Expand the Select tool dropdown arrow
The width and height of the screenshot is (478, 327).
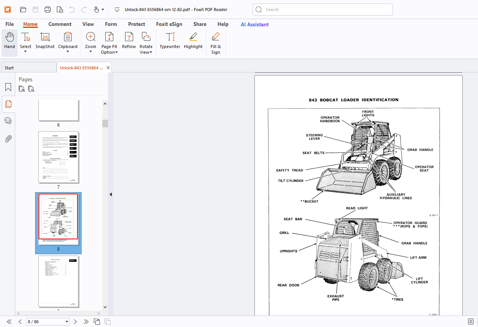tap(26, 52)
